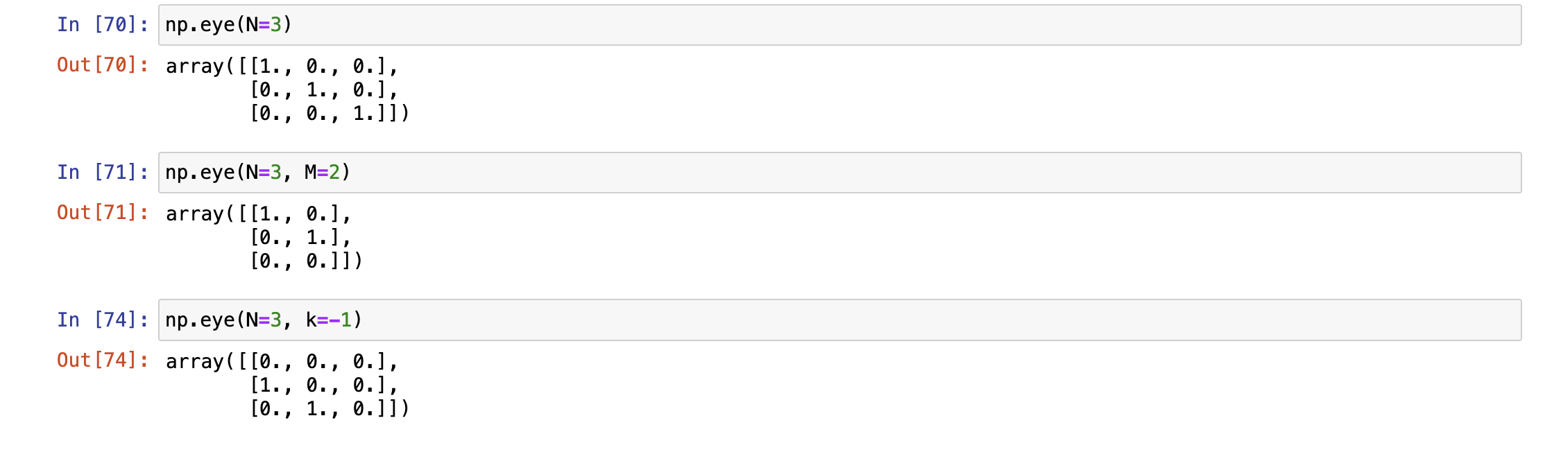Click the Out[74] output prompt
The width and height of the screenshot is (1545, 452).
click(x=102, y=360)
